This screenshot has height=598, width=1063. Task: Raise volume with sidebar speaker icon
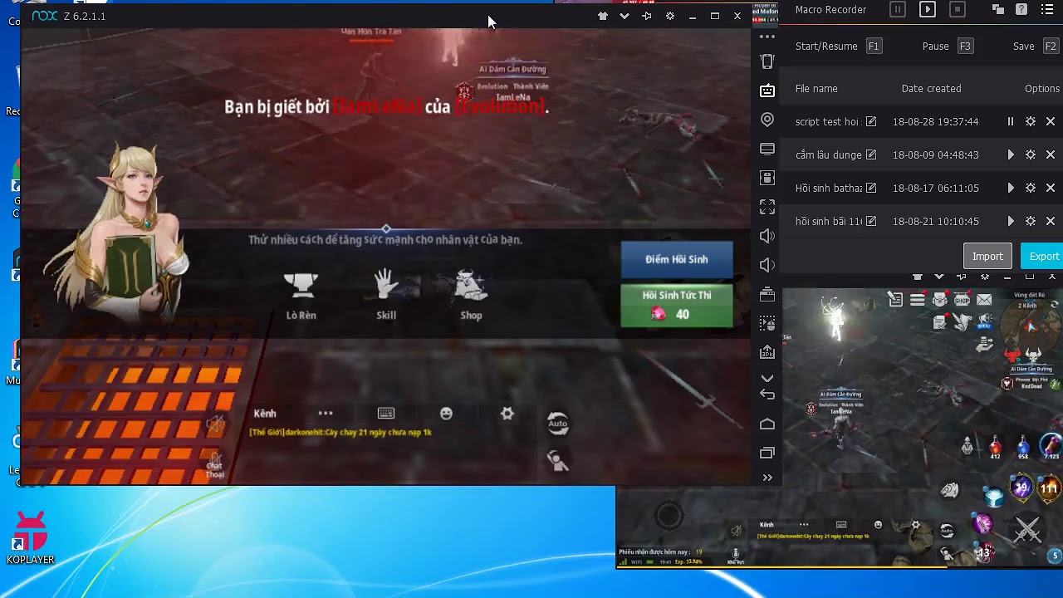(x=767, y=236)
